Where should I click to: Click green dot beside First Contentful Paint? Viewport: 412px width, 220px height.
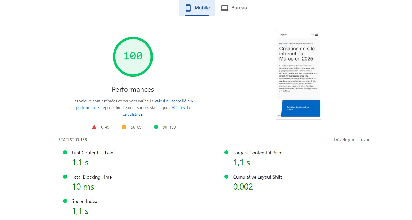[65, 153]
